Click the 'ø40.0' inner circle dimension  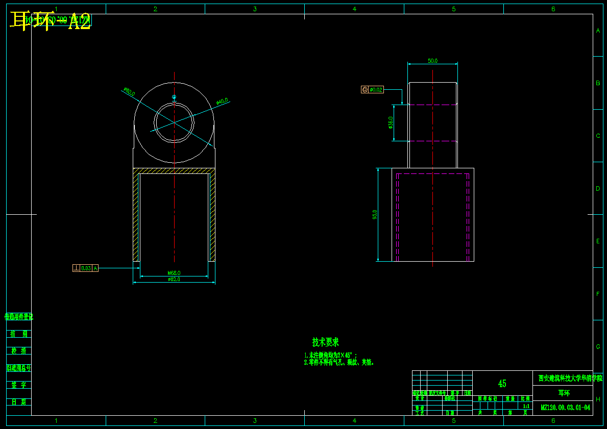tap(222, 102)
